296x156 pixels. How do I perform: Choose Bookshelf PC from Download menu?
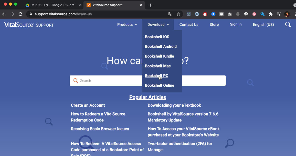pyautogui.click(x=156, y=76)
